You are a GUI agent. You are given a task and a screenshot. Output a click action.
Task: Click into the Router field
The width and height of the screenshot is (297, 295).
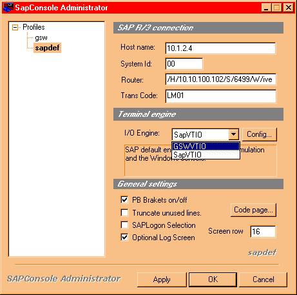220,79
